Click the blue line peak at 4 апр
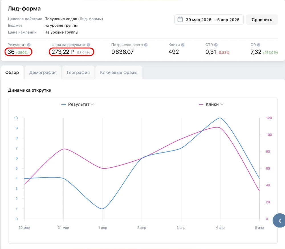 220,118
